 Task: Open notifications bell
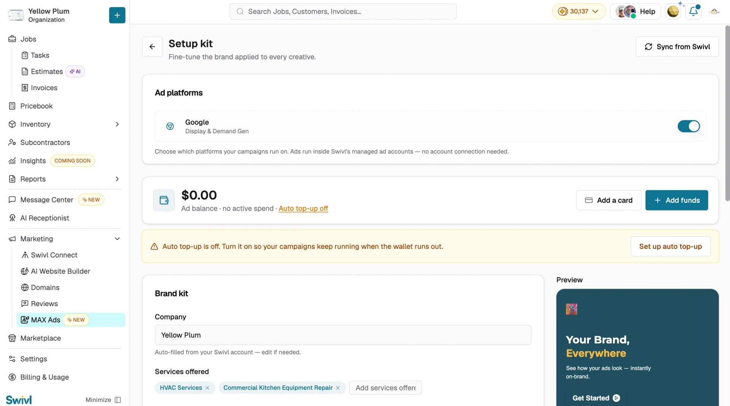click(693, 11)
